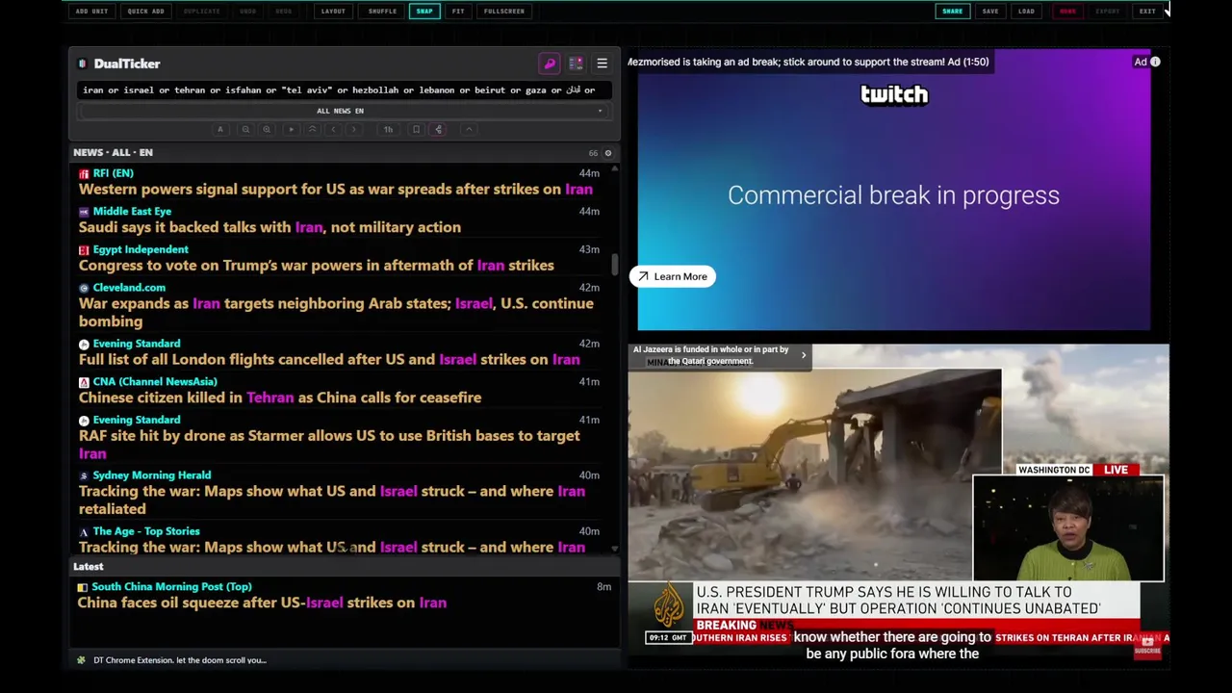
Task: Click the scroll down arrow of news list
Action: (x=614, y=549)
